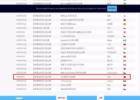Image resolution: width=140 pixels, height=100 pixels.
Task: Click Czech flag in 大众布拉格马拉松 row
Action: click(124, 36)
